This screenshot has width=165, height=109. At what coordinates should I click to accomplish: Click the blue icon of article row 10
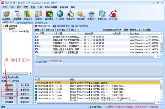tap(36, 46)
